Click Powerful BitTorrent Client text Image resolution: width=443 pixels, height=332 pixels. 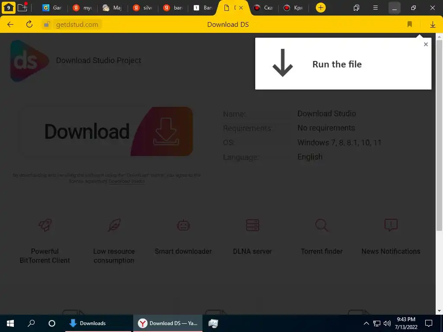(45, 256)
